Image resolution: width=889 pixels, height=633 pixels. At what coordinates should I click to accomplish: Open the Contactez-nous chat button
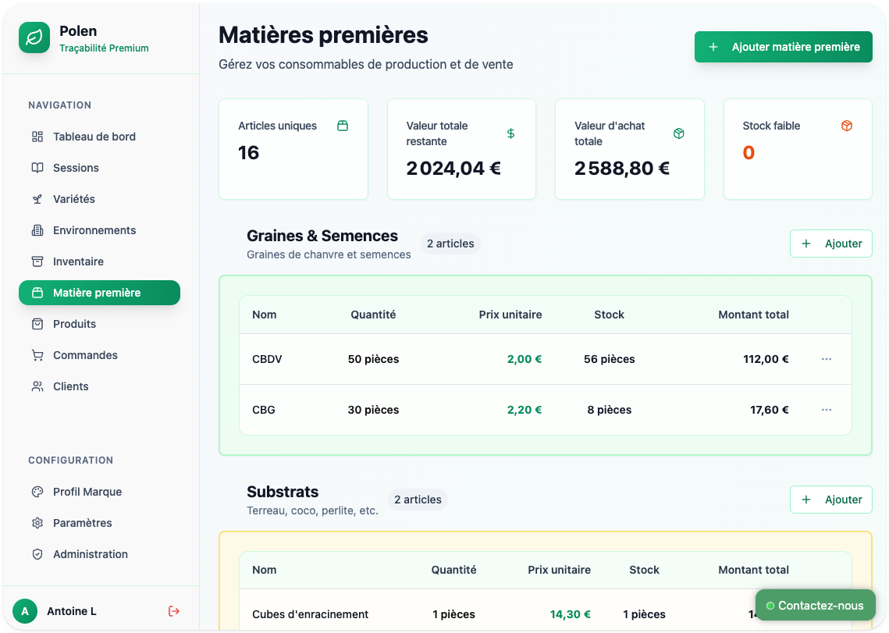(816, 606)
